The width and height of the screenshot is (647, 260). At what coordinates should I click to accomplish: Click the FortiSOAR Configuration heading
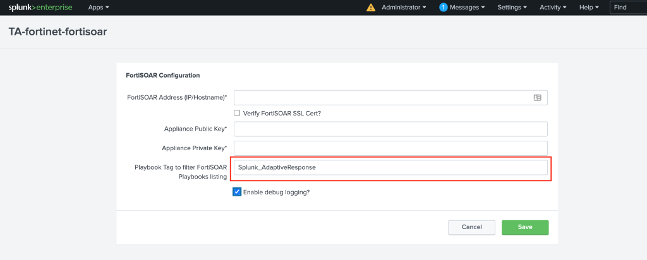162,75
